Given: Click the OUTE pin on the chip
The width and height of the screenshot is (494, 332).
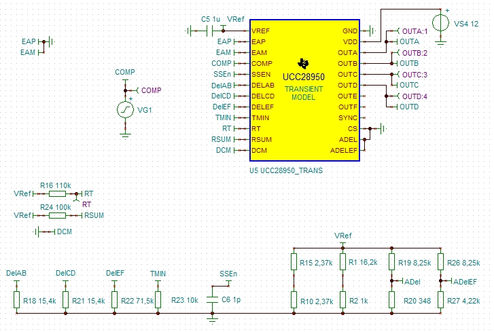Looking at the screenshot, I should click(348, 96).
